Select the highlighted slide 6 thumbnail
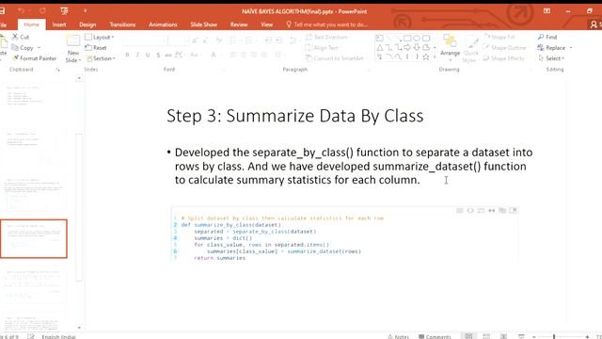Image resolution: width=602 pixels, height=339 pixels. pyautogui.click(x=34, y=238)
